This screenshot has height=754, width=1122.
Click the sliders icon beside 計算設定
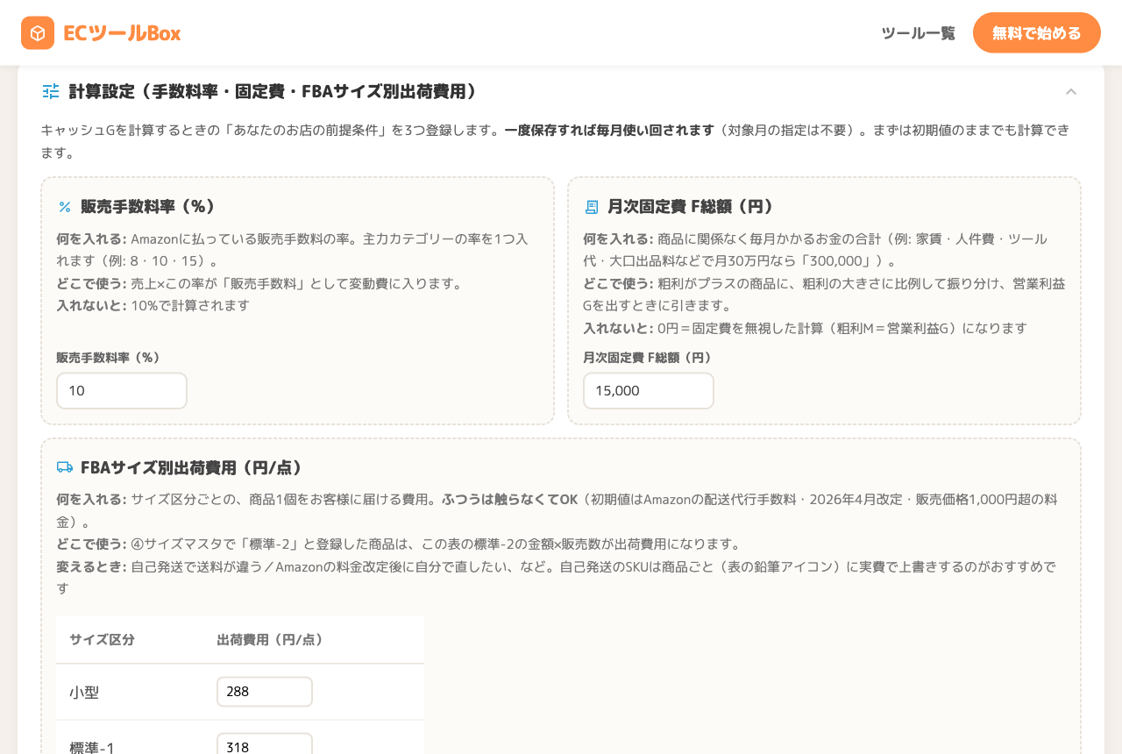[x=51, y=91]
